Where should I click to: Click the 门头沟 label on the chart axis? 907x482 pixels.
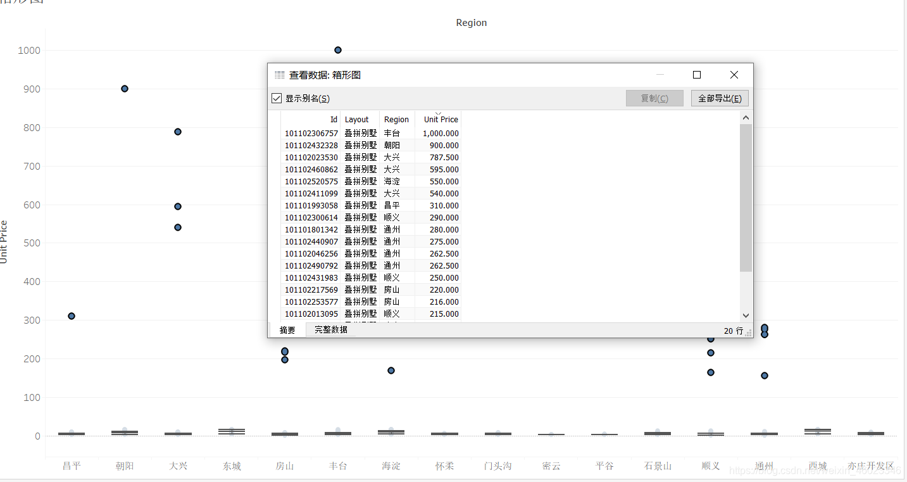[x=497, y=466]
